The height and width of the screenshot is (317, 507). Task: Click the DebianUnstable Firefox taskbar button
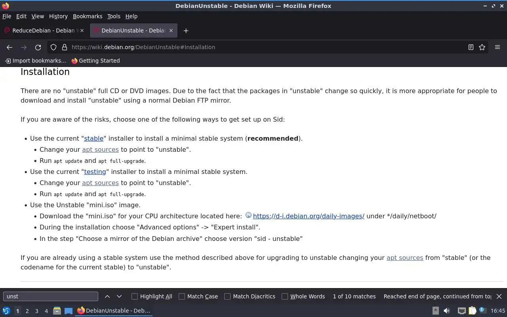point(114,311)
